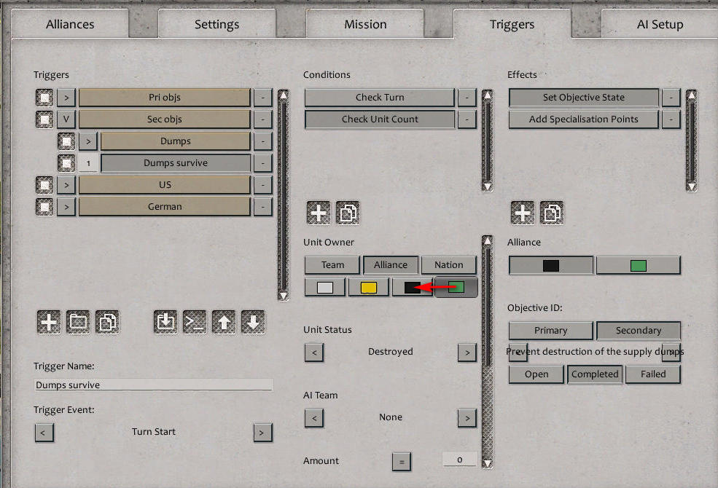Collapse the Sec objs group
This screenshot has width=718, height=488.
coord(66,119)
